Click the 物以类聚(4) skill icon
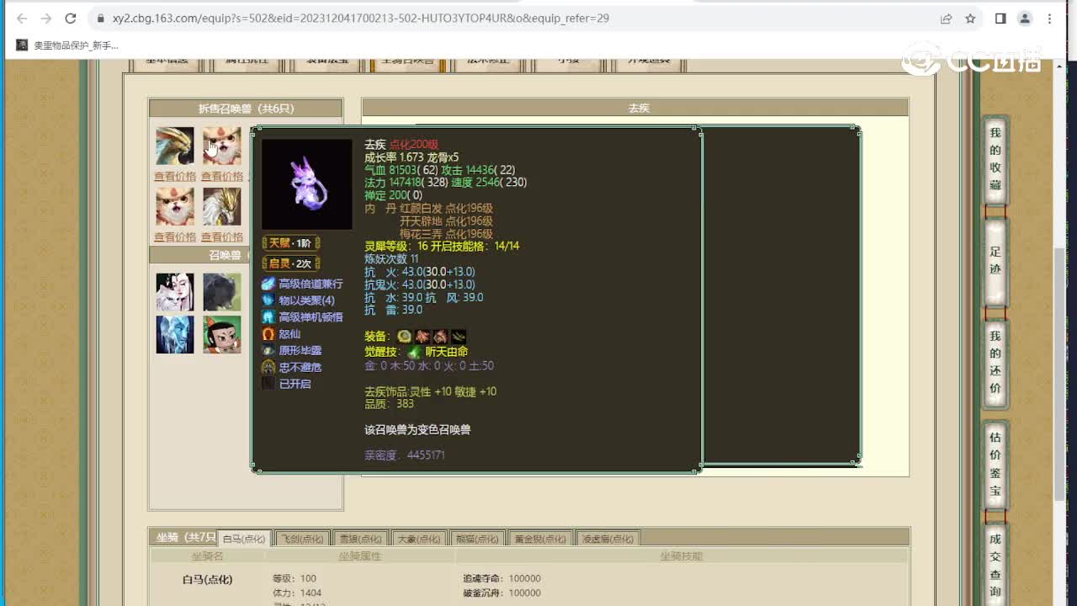Screen dimensions: 1077x606 268,300
